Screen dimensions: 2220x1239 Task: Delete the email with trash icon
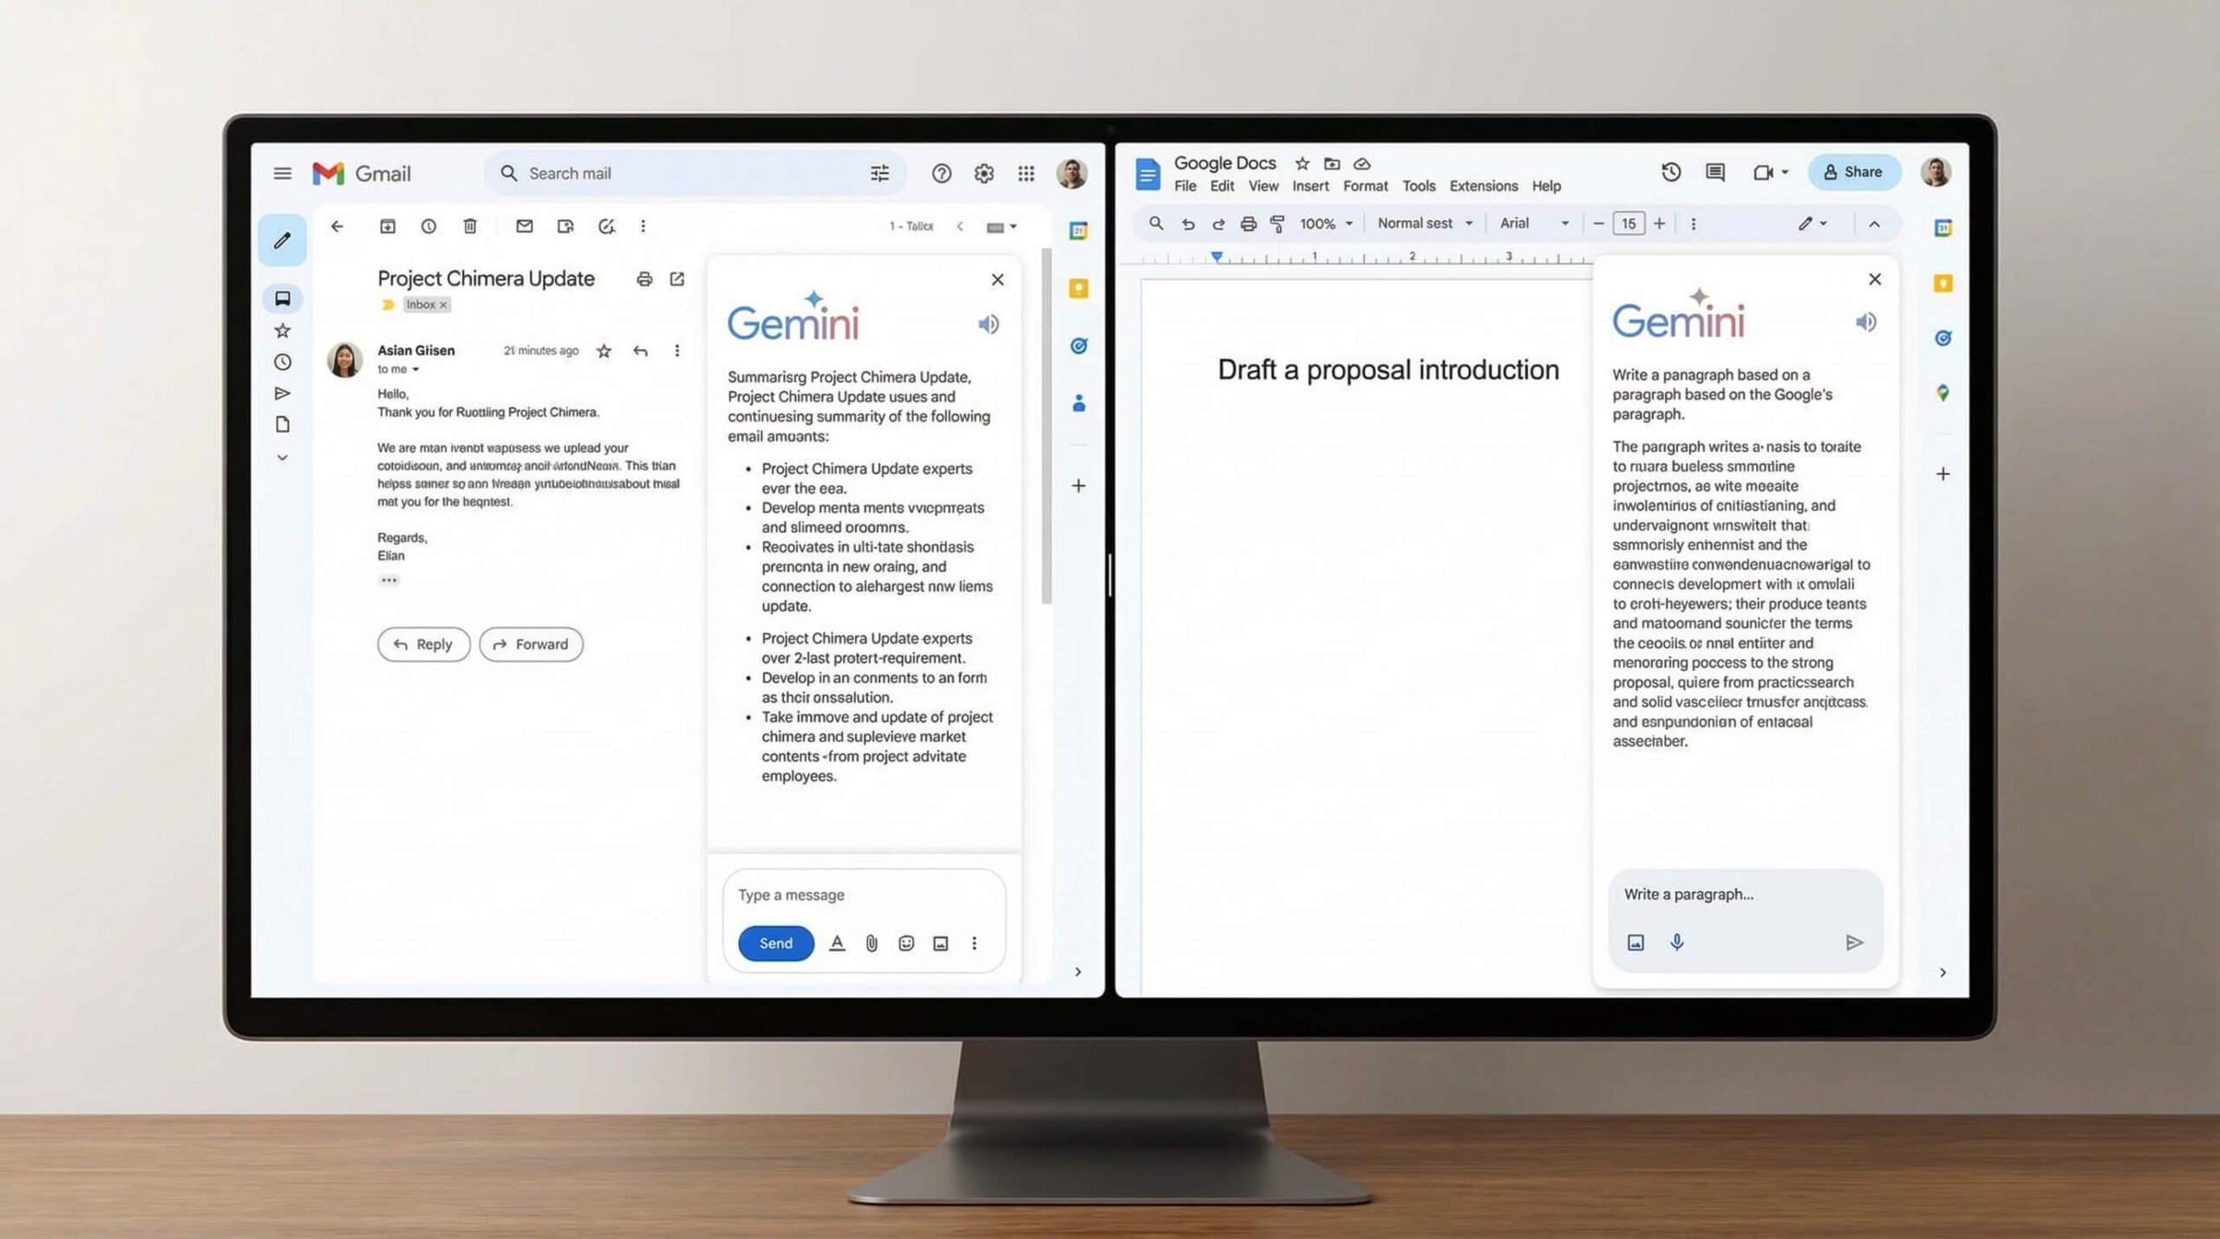click(x=470, y=226)
